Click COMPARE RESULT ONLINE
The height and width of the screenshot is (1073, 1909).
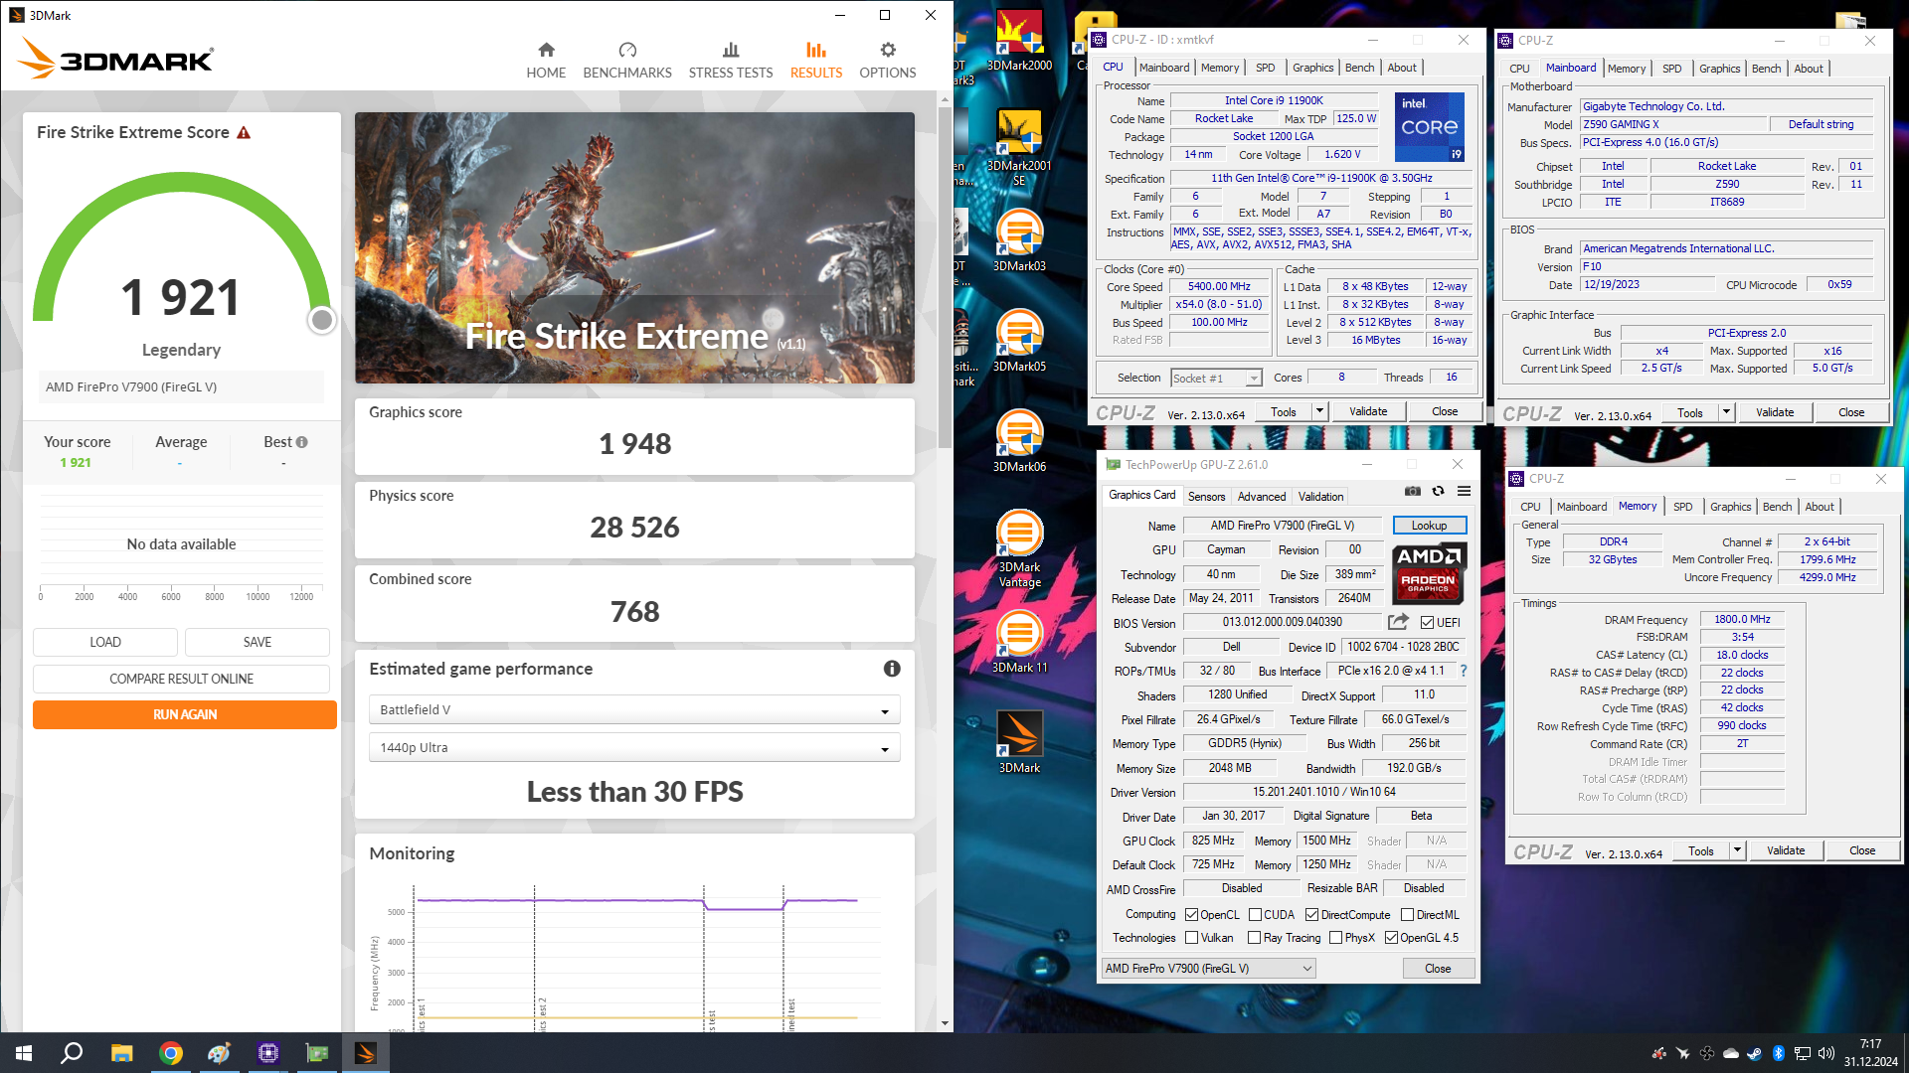181,679
